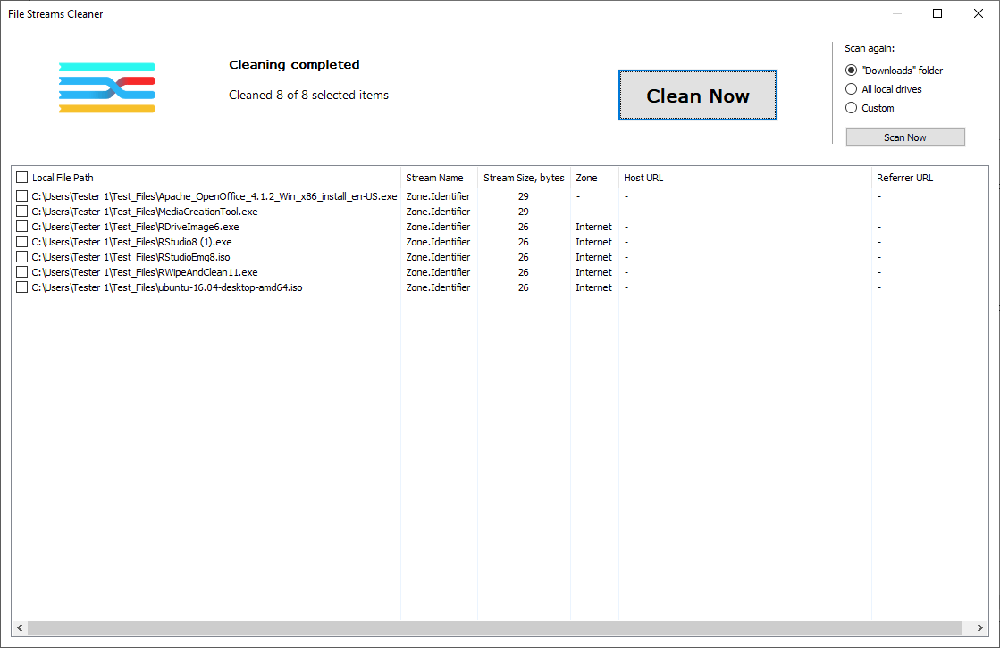1000x648 pixels.
Task: Close the File Streams Cleaner window
Action: tap(979, 13)
